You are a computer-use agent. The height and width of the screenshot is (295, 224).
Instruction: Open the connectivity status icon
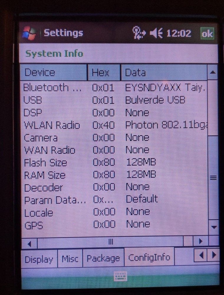[139, 33]
